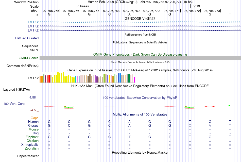241x162 pixels.
Task: Click the grayed-out C in the Rhesus row
Action: [190, 125]
